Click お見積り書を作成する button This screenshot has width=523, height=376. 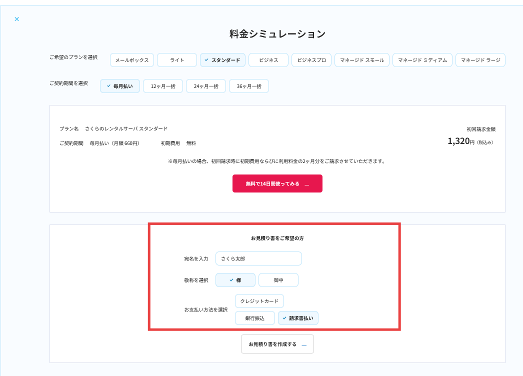coord(277,344)
